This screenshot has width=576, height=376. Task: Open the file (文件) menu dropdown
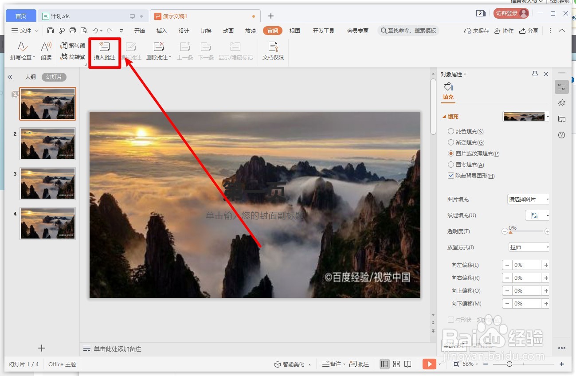pyautogui.click(x=25, y=31)
